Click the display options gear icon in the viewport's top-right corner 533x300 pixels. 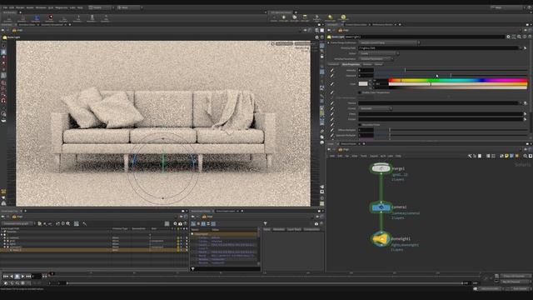pyautogui.click(x=316, y=37)
